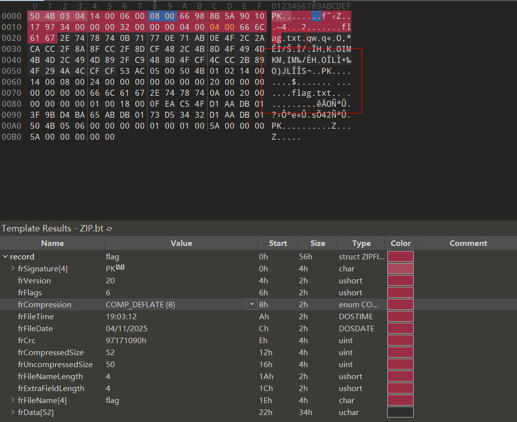Viewport: 517px width, 422px height.
Task: Click the 0030 row address
Action: pyautogui.click(x=11, y=49)
